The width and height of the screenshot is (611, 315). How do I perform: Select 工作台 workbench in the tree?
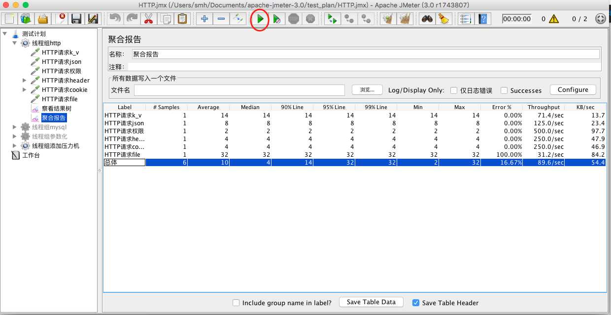point(31,155)
